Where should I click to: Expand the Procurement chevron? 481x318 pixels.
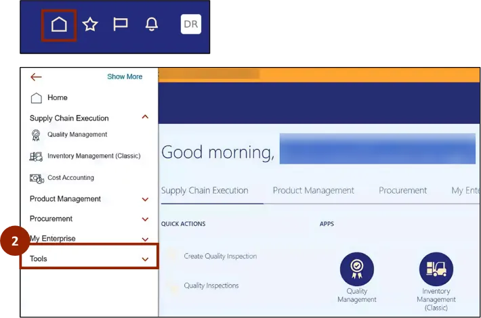click(x=145, y=219)
